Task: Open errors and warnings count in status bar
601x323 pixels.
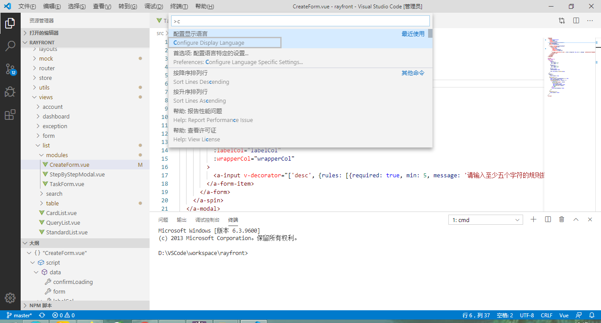Action: pyautogui.click(x=63, y=315)
